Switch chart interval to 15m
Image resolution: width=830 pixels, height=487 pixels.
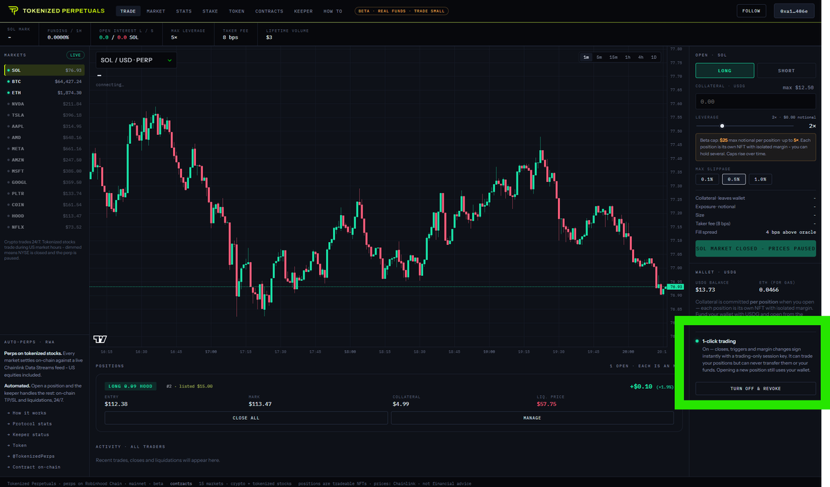click(x=613, y=57)
